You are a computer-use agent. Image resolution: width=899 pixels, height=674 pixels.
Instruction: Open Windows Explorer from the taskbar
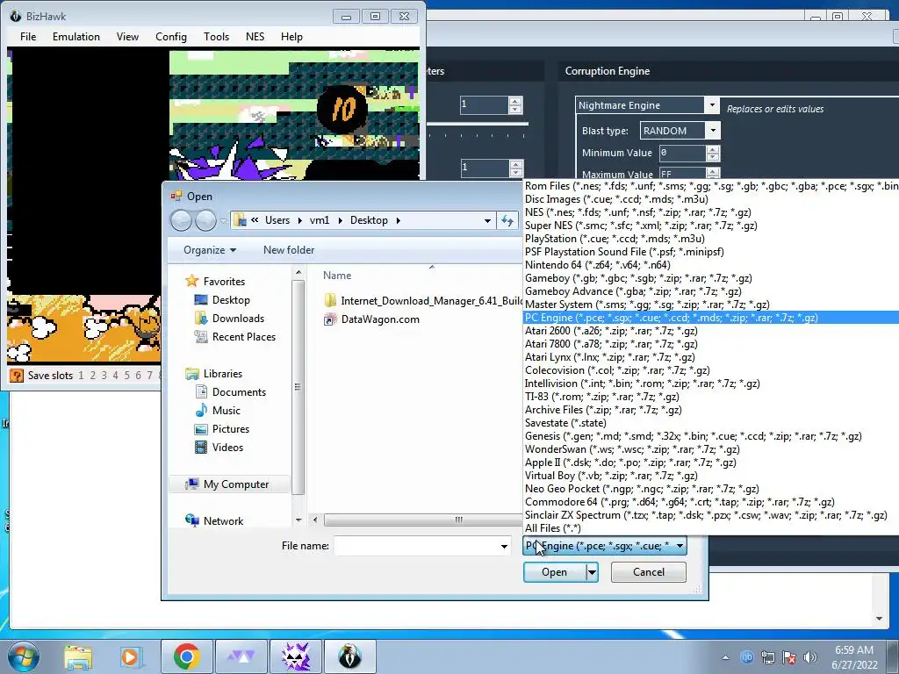[x=78, y=656]
